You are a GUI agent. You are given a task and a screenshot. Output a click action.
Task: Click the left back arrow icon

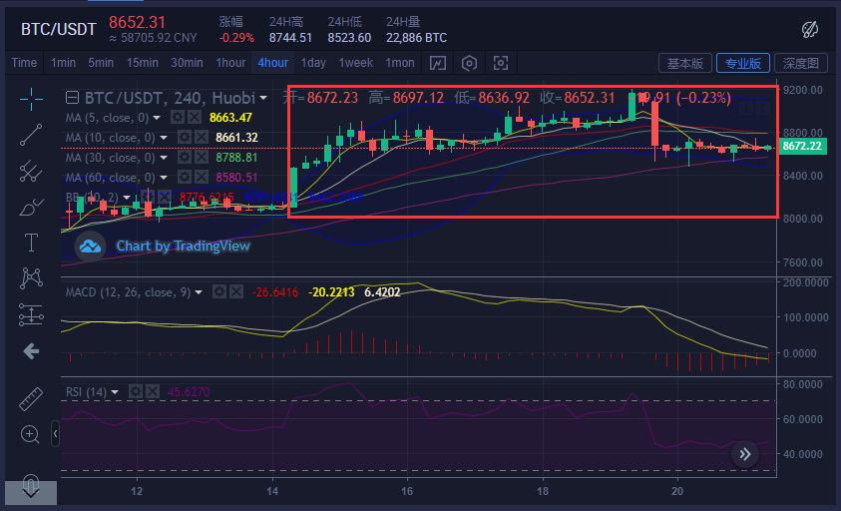point(31,351)
